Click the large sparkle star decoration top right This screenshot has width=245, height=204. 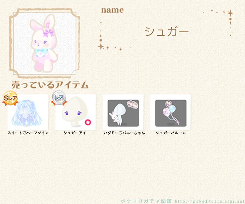[230, 13]
